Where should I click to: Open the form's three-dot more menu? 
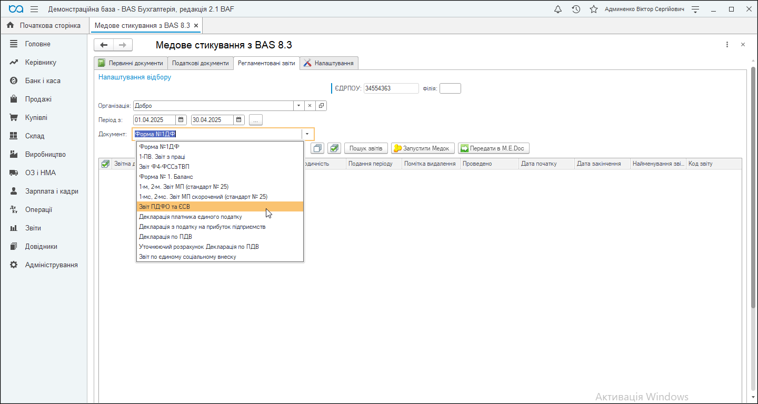click(727, 45)
